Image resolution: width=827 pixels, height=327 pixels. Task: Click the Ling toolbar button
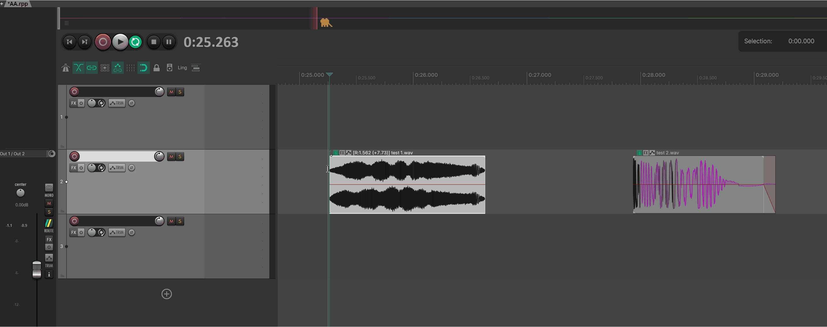click(x=182, y=68)
